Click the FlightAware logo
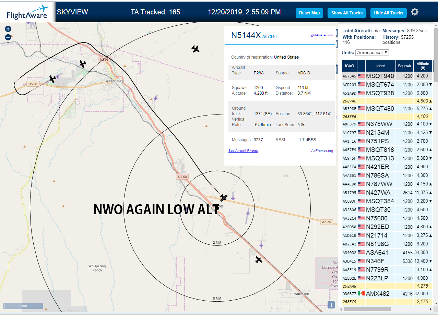This screenshot has width=438, height=315. point(27,12)
